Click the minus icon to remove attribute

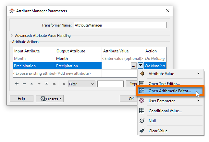tap(24, 84)
